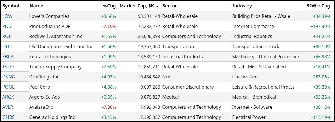The height and width of the screenshot is (122, 335).
Task: Select the Draftkings Inc name cell
Action: tap(44, 77)
